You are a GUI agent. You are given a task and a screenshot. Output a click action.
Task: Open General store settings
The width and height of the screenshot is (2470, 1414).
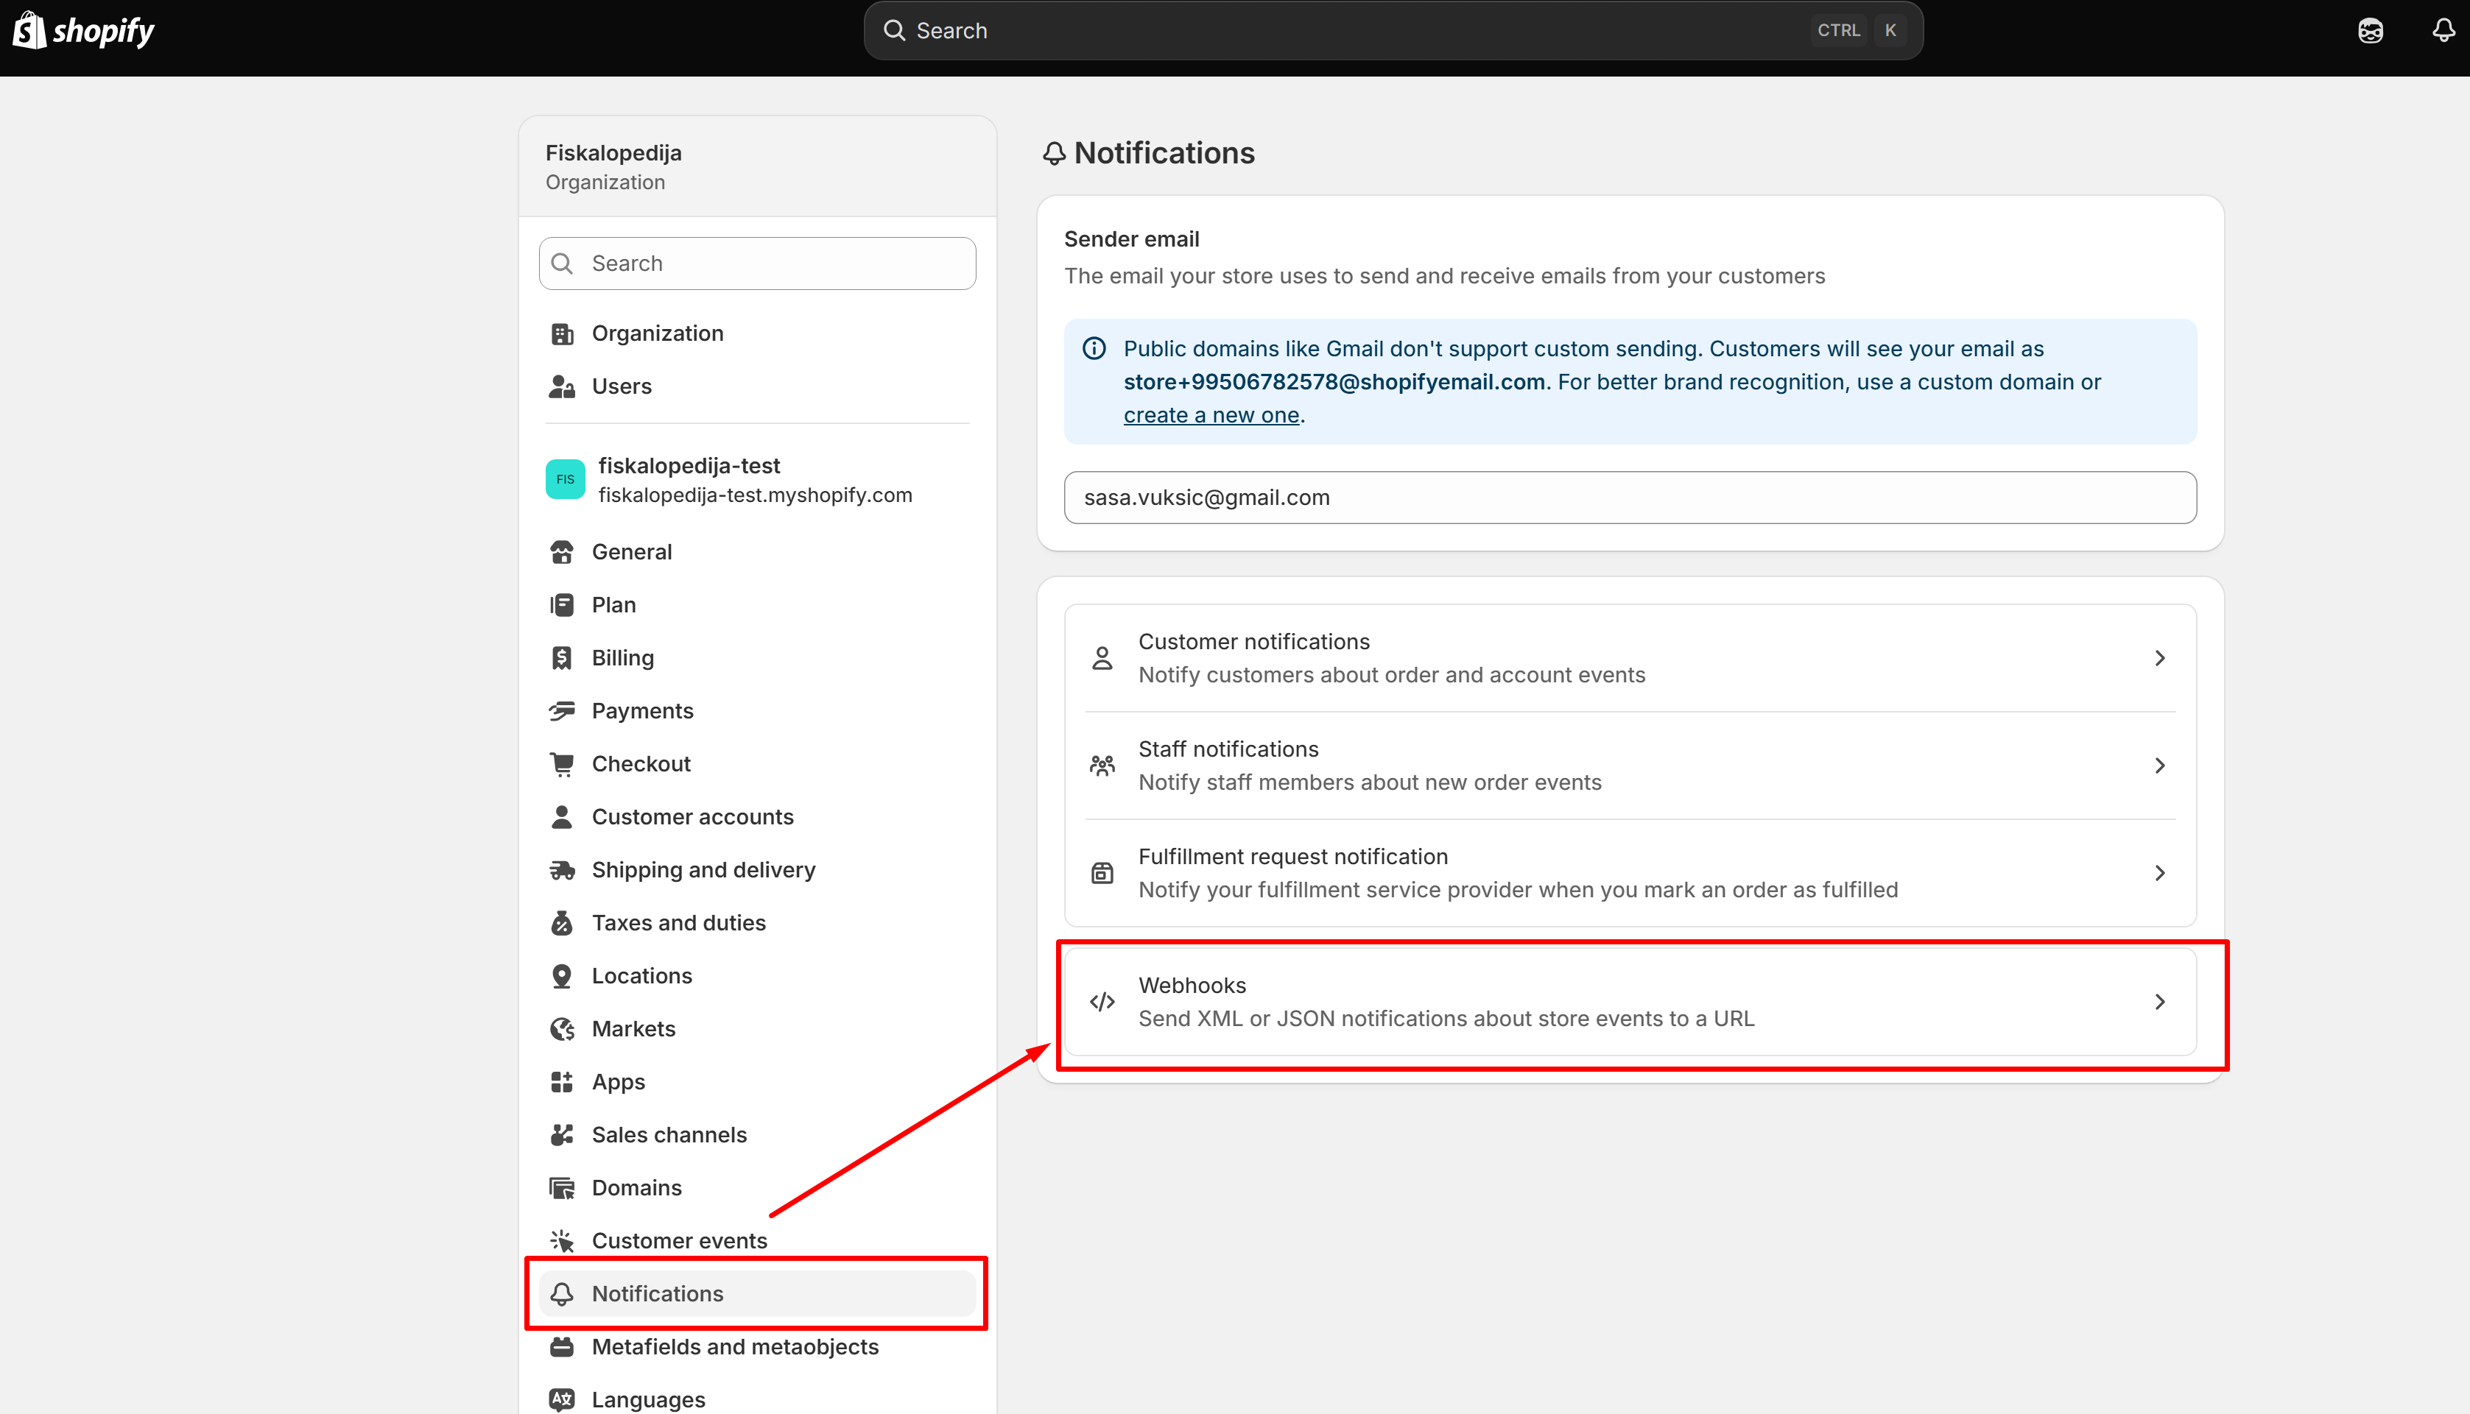point(757,551)
